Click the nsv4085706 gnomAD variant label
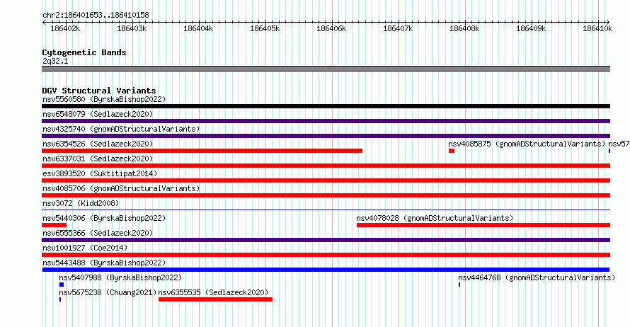630x327 pixels. (x=121, y=188)
